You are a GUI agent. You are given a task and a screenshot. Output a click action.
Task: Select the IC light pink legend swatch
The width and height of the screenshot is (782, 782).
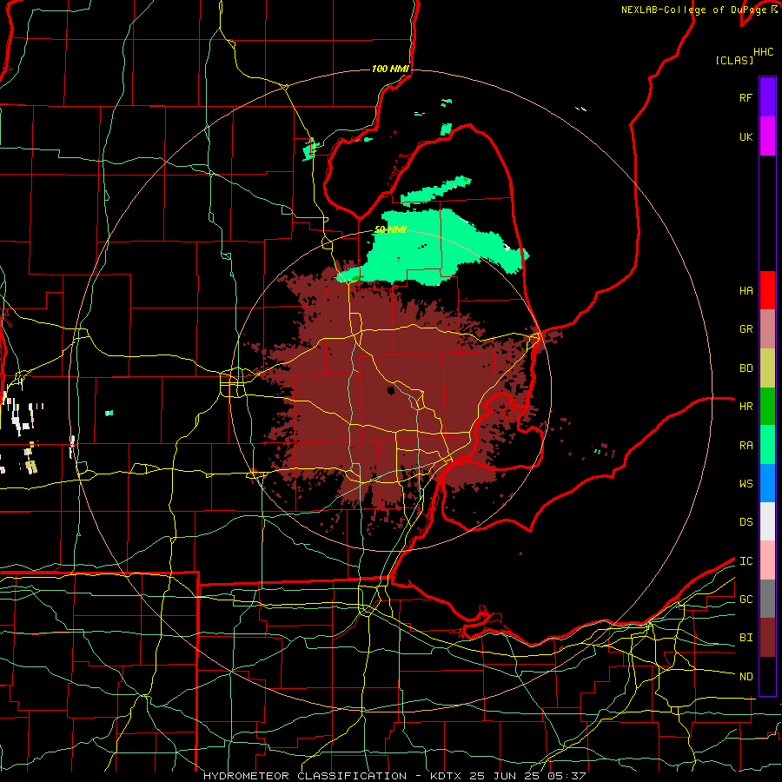[x=767, y=560]
